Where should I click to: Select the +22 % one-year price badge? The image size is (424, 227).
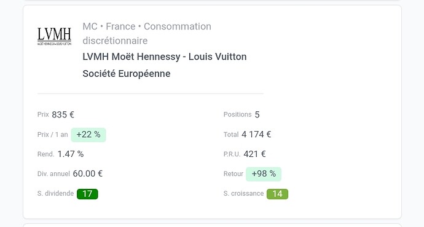(x=88, y=135)
